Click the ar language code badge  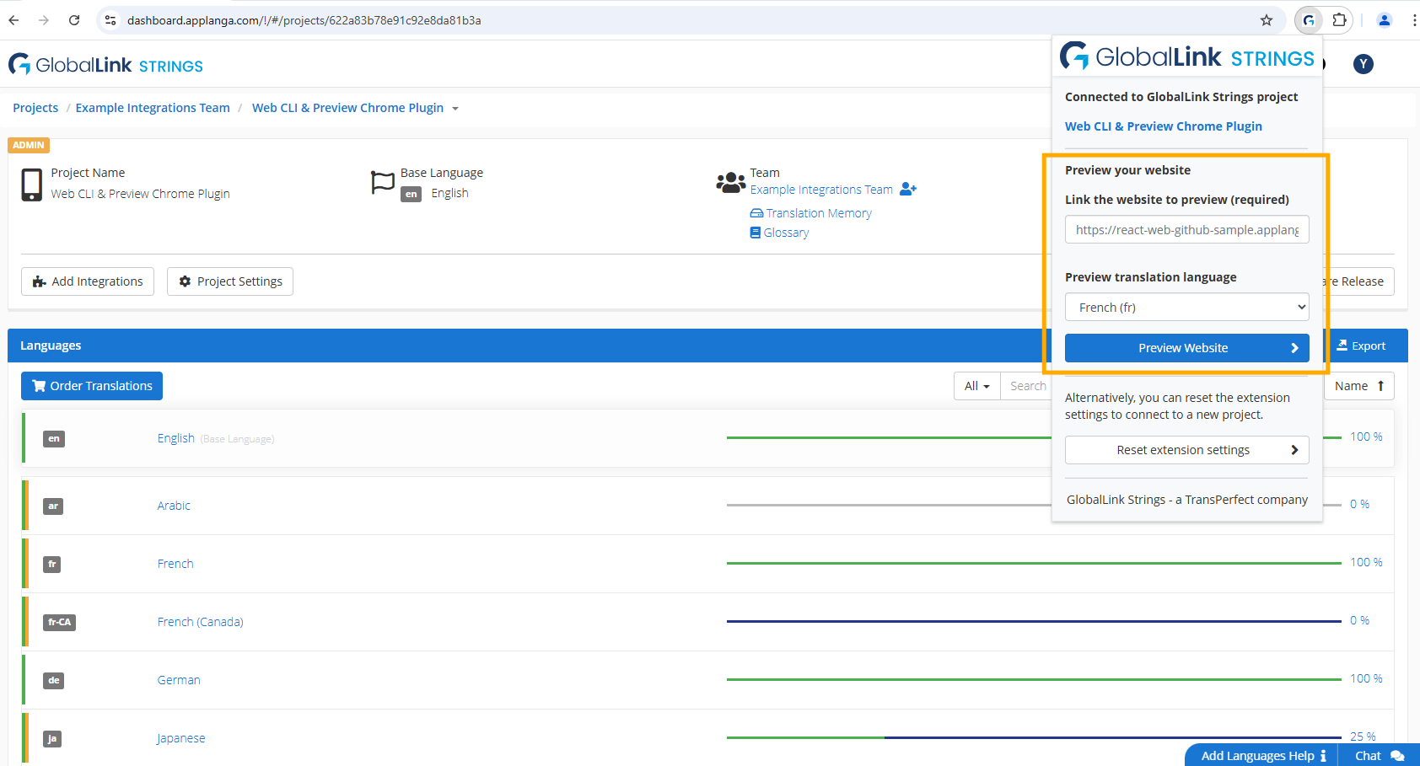click(53, 506)
